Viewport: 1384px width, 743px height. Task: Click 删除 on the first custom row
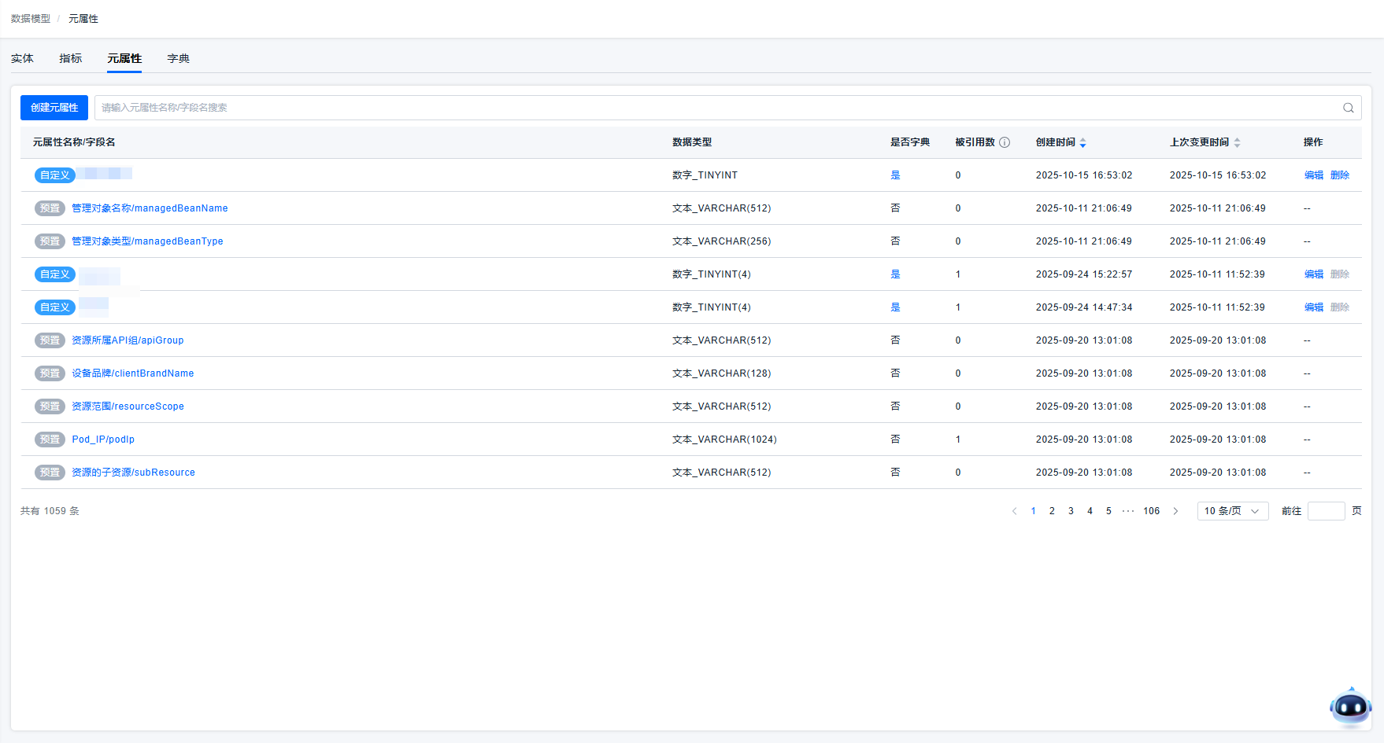tap(1339, 175)
